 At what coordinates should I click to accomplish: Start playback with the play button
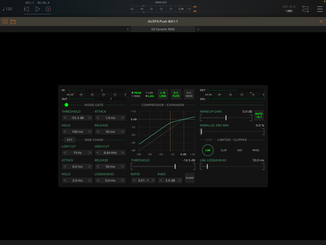point(38,9)
